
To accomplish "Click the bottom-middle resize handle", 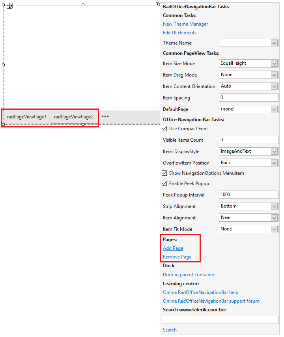I will click(83, 124).
